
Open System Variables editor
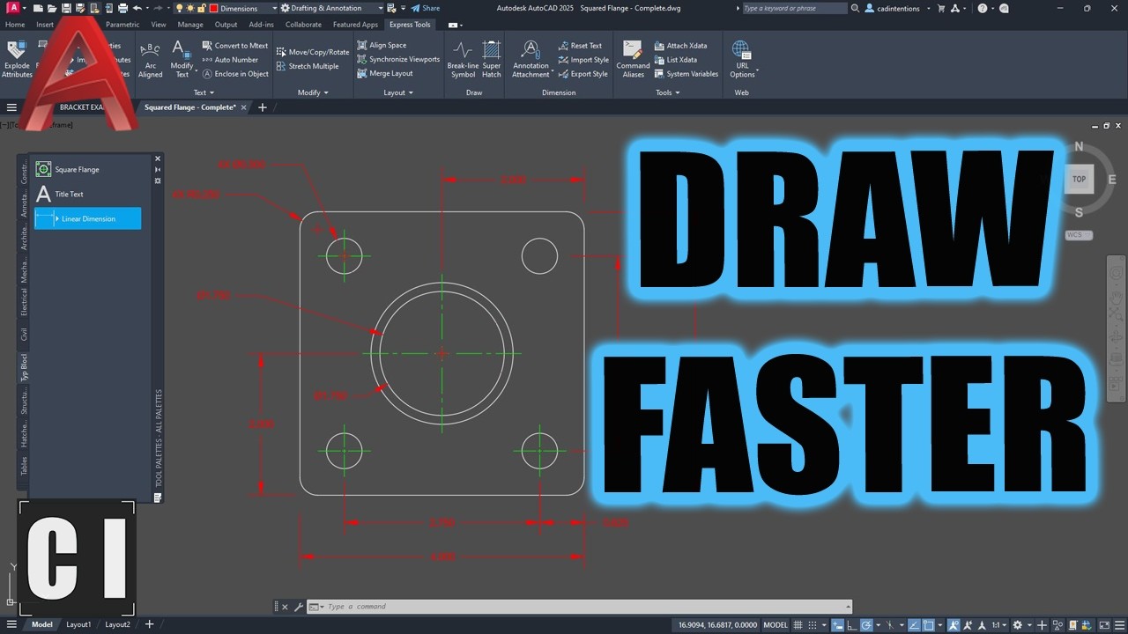click(x=686, y=74)
